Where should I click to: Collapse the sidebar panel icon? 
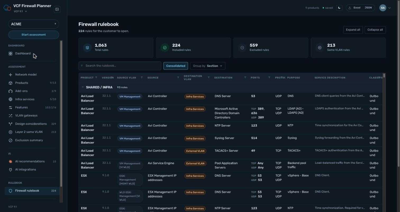pos(57,10)
